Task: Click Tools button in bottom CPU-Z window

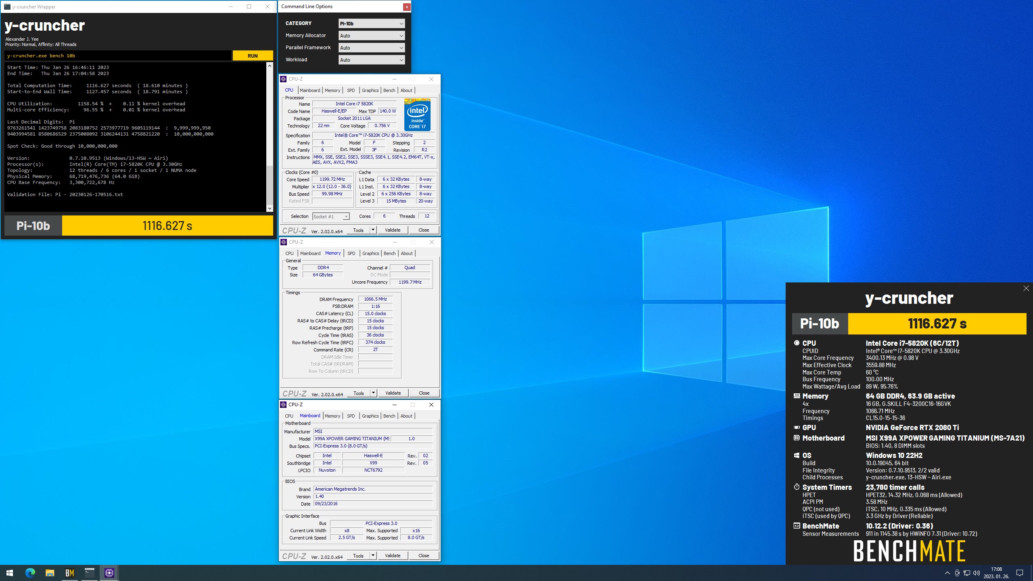Action: (358, 556)
